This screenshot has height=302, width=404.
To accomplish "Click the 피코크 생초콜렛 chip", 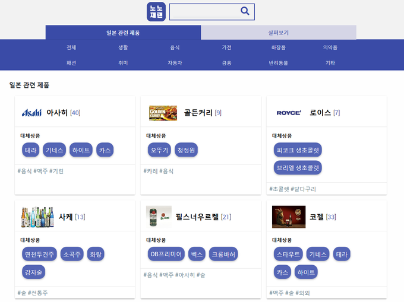I will (298, 150).
